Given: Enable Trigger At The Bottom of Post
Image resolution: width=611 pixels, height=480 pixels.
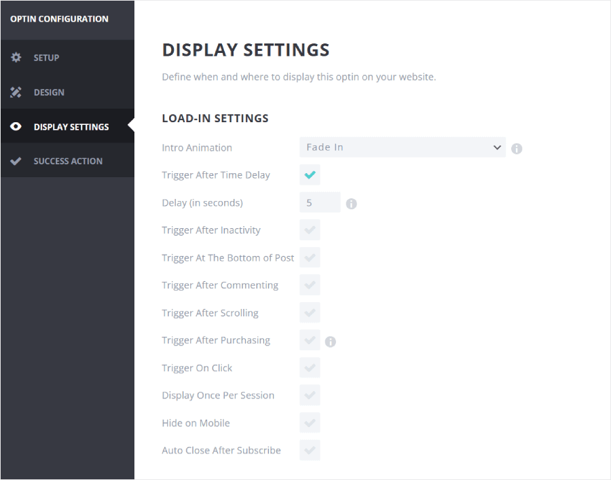Looking at the screenshot, I should pyautogui.click(x=310, y=257).
